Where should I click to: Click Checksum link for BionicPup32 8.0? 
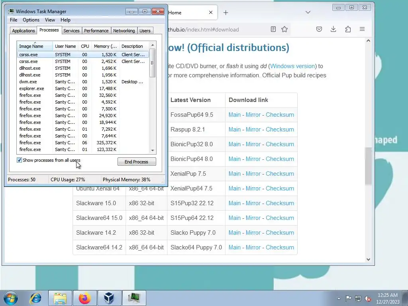click(280, 144)
